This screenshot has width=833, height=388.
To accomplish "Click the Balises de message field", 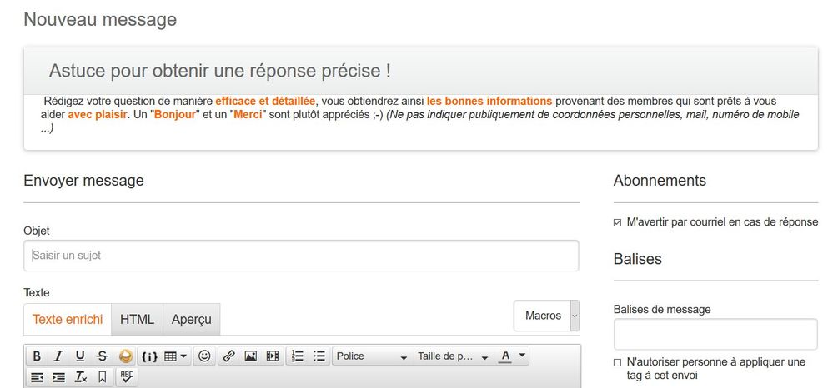I will tap(715, 335).
